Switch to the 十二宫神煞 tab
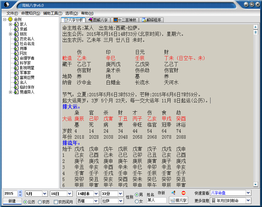 125,20
